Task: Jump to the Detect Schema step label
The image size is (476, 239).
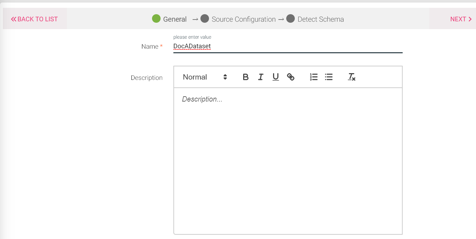Action: pyautogui.click(x=320, y=19)
